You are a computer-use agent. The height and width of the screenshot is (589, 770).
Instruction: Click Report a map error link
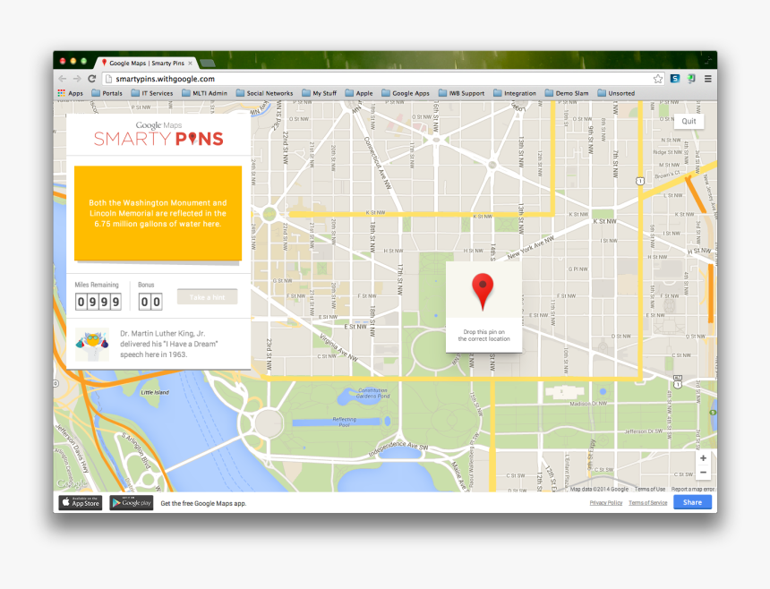click(692, 489)
